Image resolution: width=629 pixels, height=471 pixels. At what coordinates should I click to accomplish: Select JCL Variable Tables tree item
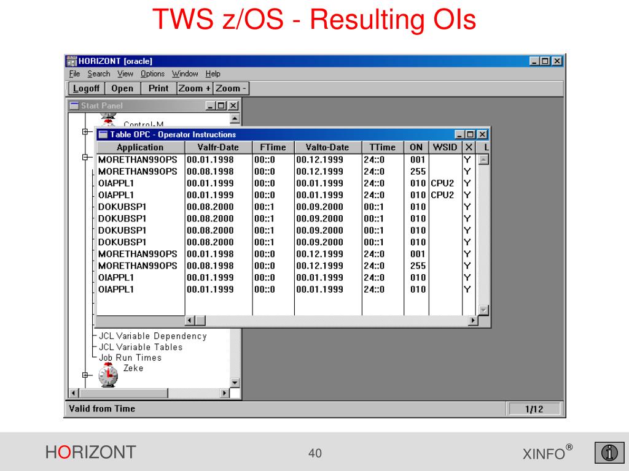(141, 347)
